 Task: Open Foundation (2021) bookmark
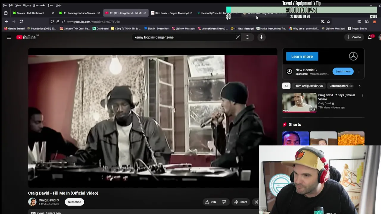41,29
